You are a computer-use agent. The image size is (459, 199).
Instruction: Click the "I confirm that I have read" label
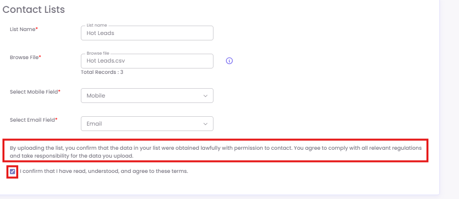coord(104,171)
